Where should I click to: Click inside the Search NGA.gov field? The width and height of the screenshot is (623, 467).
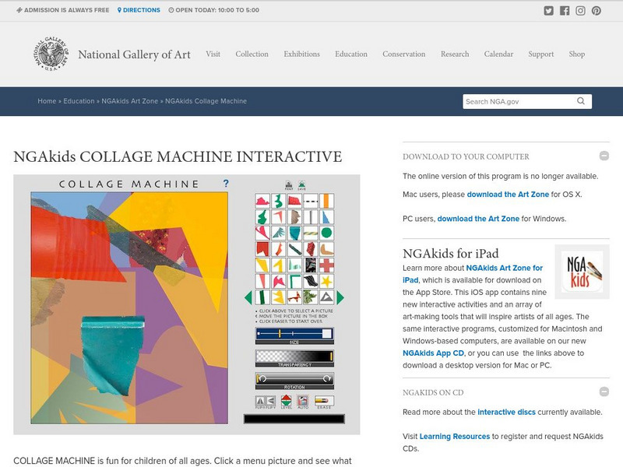tap(514, 101)
